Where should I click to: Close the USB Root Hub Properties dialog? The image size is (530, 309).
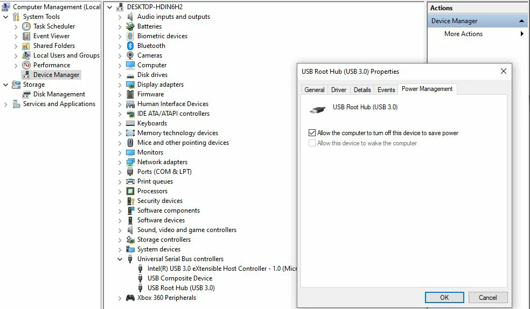click(503, 71)
